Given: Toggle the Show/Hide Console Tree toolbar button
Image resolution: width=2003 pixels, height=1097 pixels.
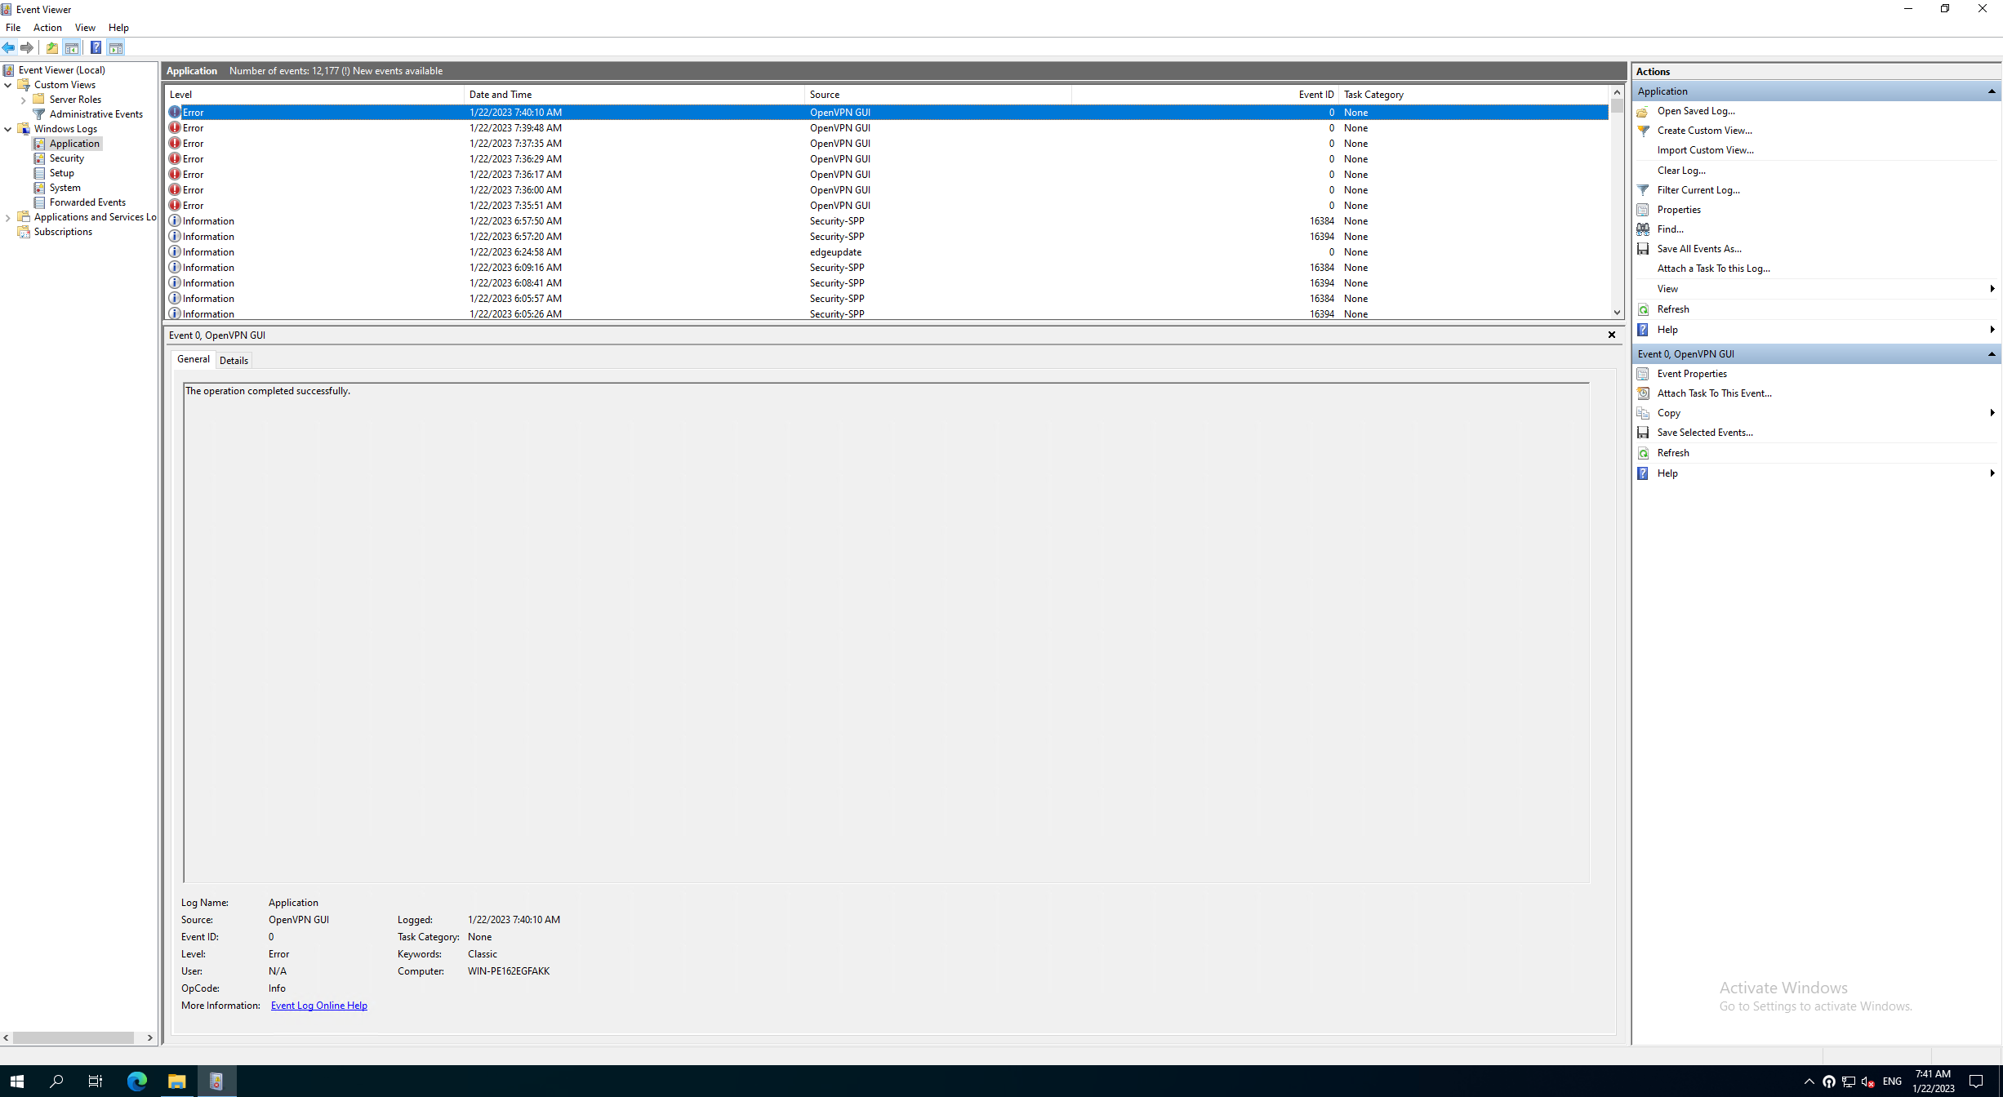Looking at the screenshot, I should (x=73, y=47).
